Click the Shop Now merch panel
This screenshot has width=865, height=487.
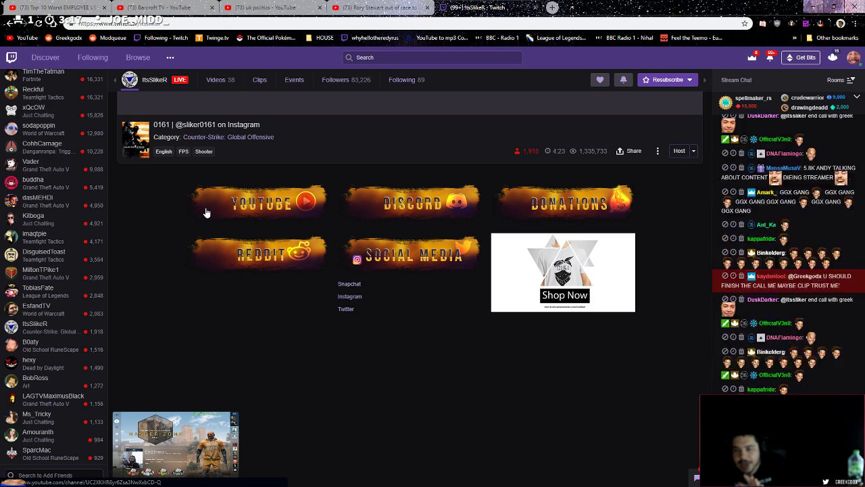point(563,273)
